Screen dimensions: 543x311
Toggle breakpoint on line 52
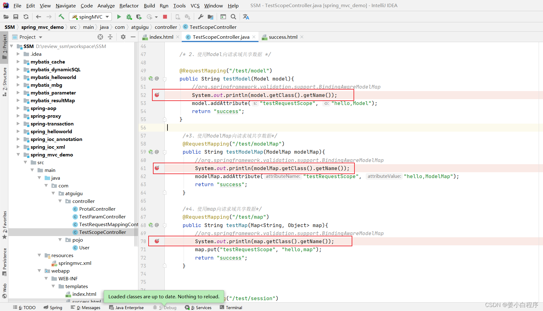157,95
